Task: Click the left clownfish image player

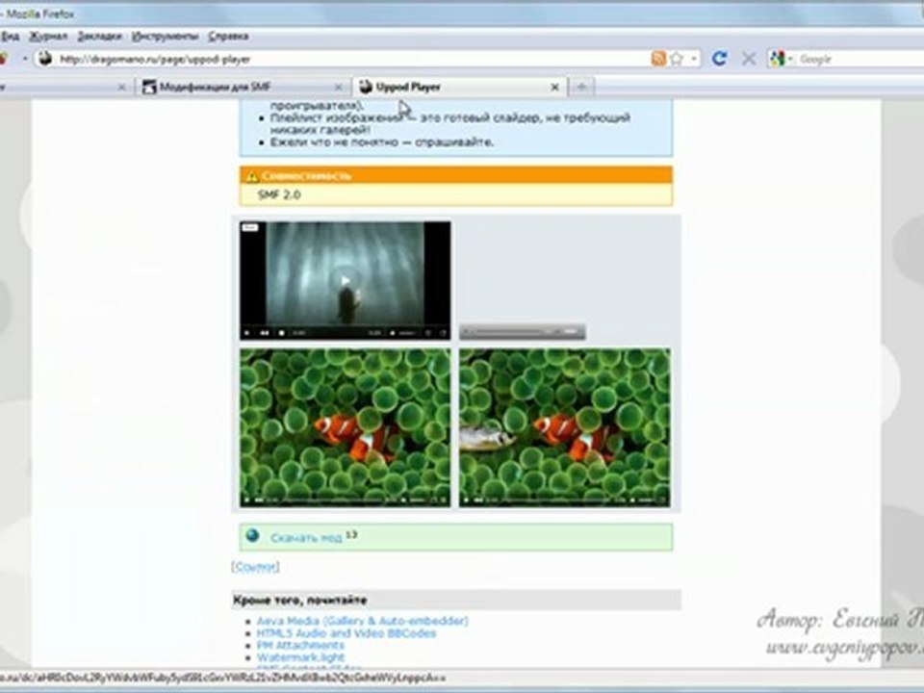Action: pyautogui.click(x=346, y=427)
